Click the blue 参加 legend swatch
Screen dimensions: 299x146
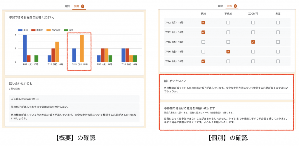point(20,30)
